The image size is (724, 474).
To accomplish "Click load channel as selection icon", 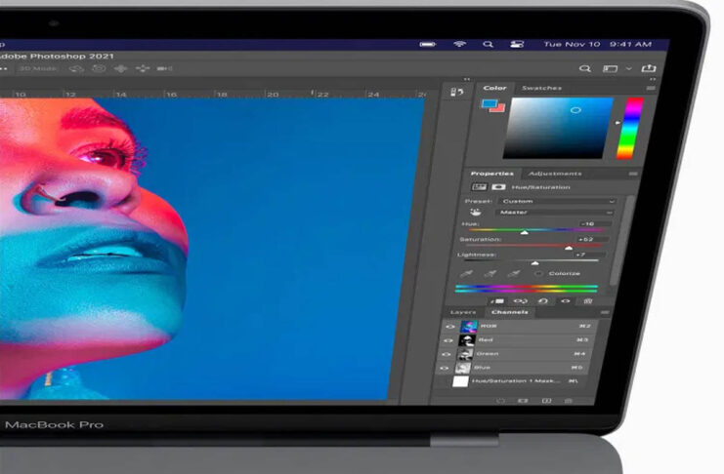I will point(500,401).
